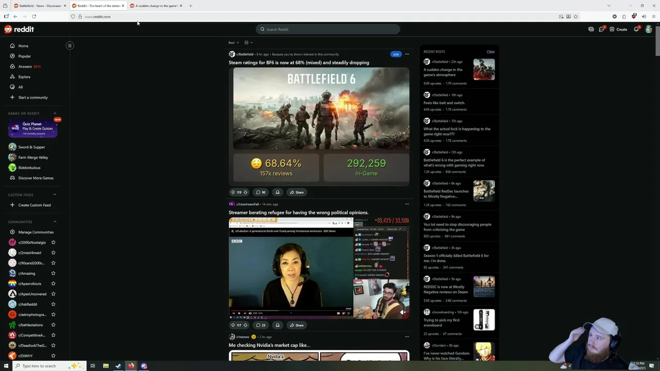Viewport: 660px width, 371px height.
Task: Go back using the browser back arrow
Action: tap(15, 16)
